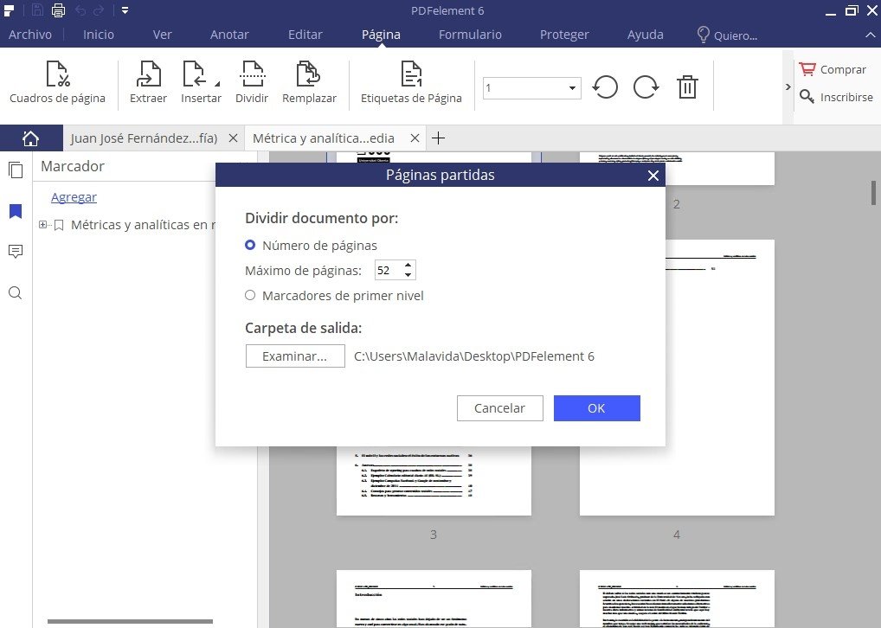Click the vertical scrollbar of page view
Viewport: 881px width, 628px height.
[x=874, y=193]
